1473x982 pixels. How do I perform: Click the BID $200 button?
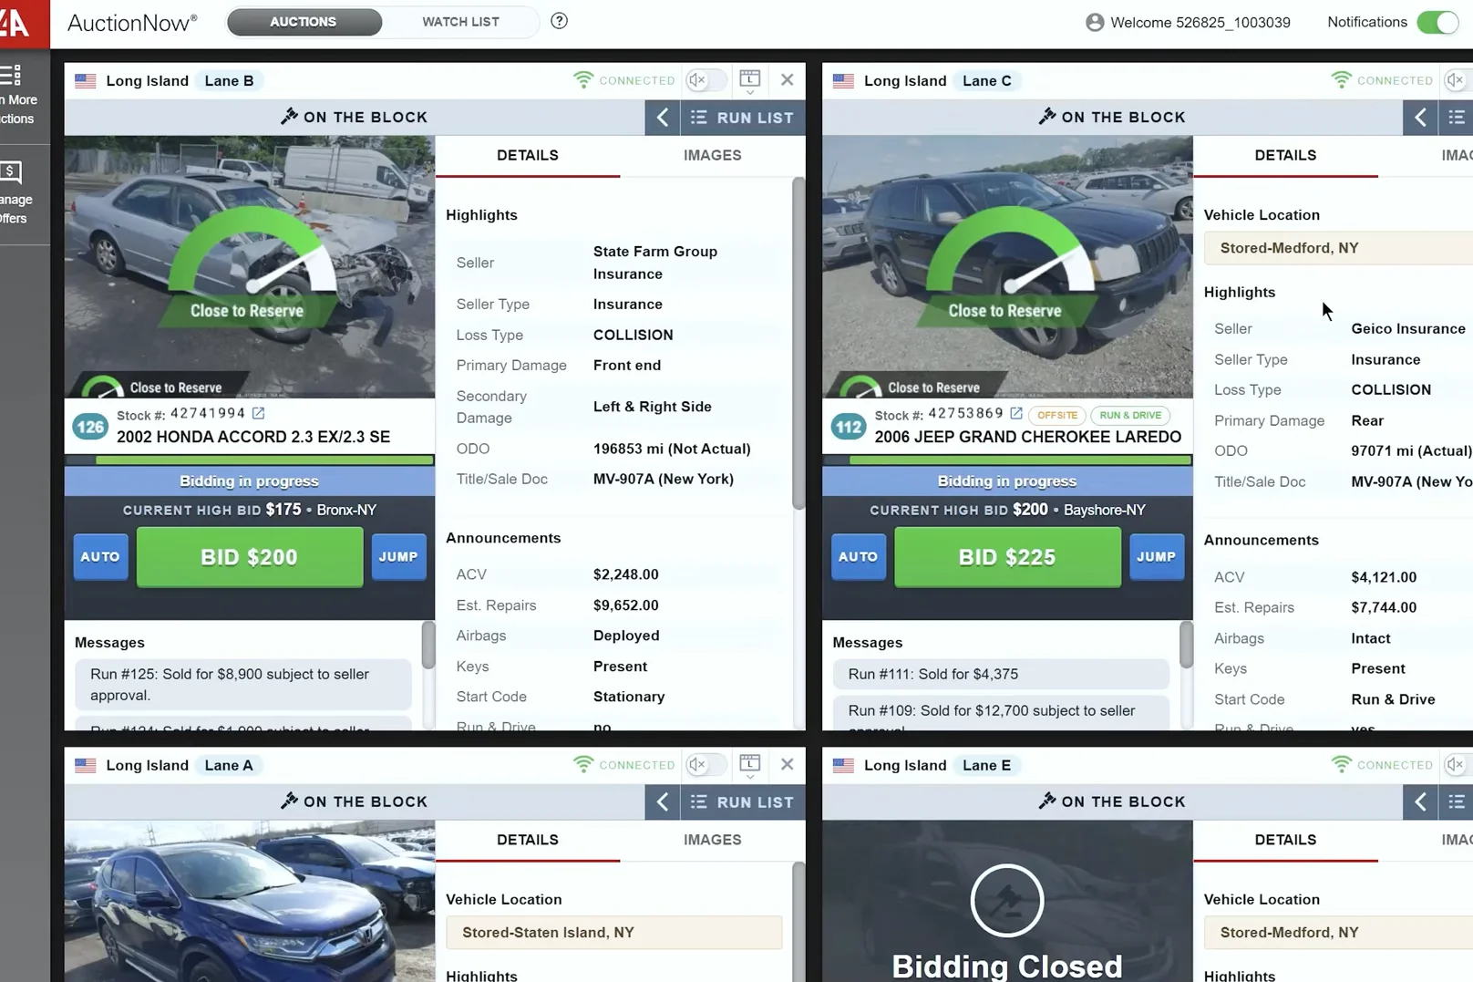[250, 557]
